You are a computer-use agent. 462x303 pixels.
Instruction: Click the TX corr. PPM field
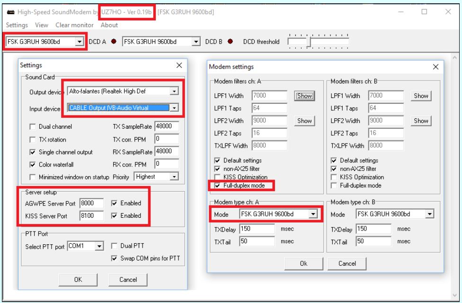pos(167,139)
